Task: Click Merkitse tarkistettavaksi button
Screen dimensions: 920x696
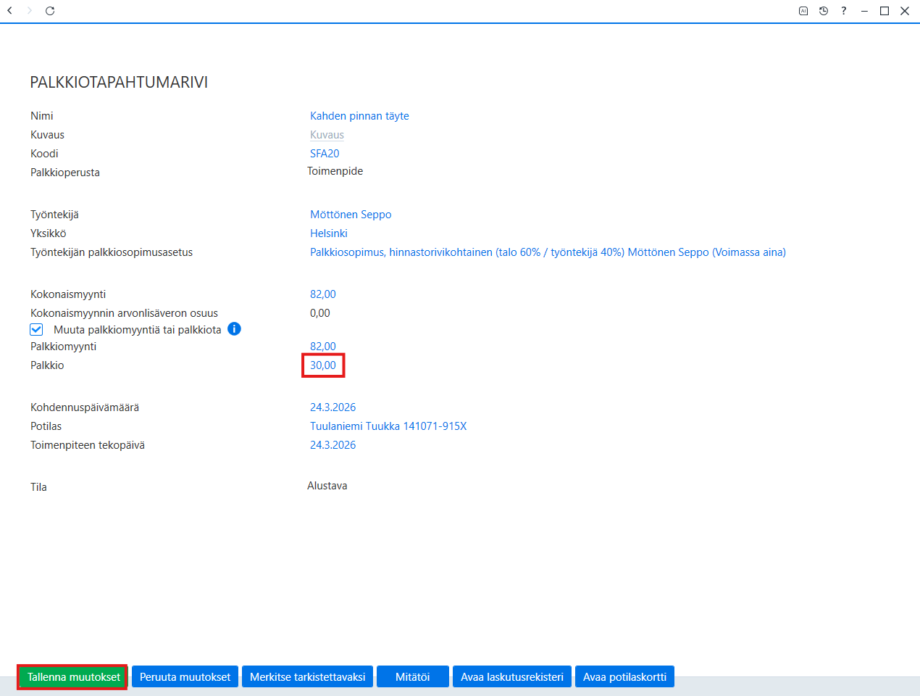Action: 308,677
